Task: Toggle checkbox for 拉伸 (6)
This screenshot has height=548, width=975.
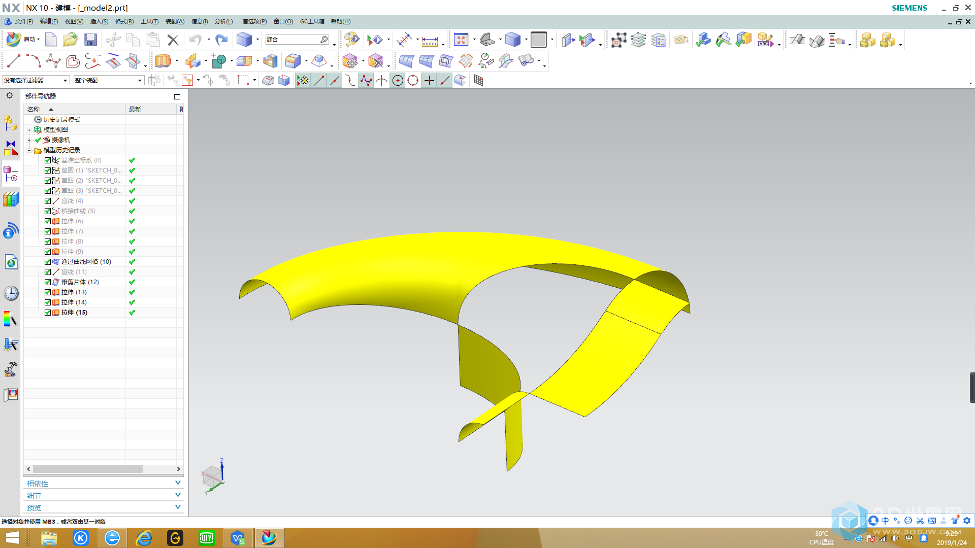Action: point(48,221)
